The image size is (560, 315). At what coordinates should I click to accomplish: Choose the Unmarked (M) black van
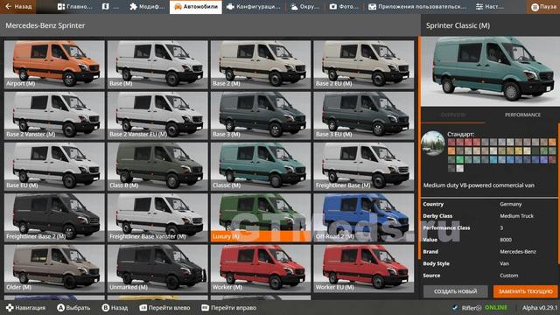click(x=157, y=269)
